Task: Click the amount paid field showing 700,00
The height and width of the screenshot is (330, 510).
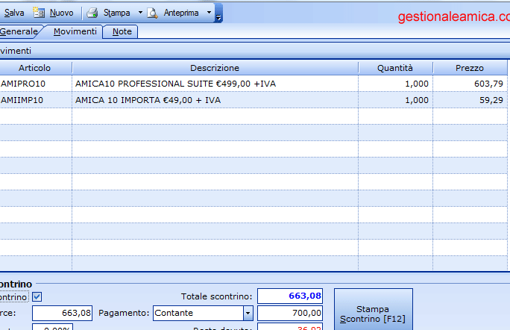Action: [290, 313]
